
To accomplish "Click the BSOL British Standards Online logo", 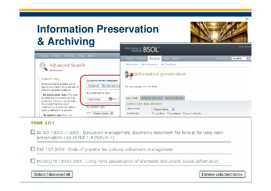I will point(142,50).
